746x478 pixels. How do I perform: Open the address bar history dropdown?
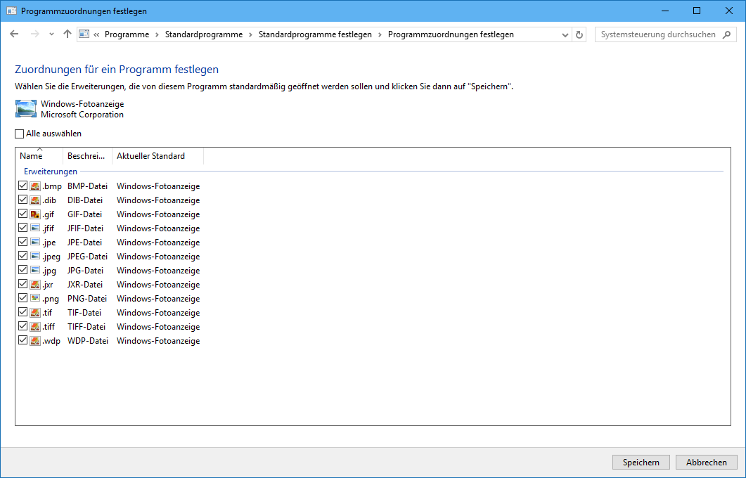click(x=565, y=34)
